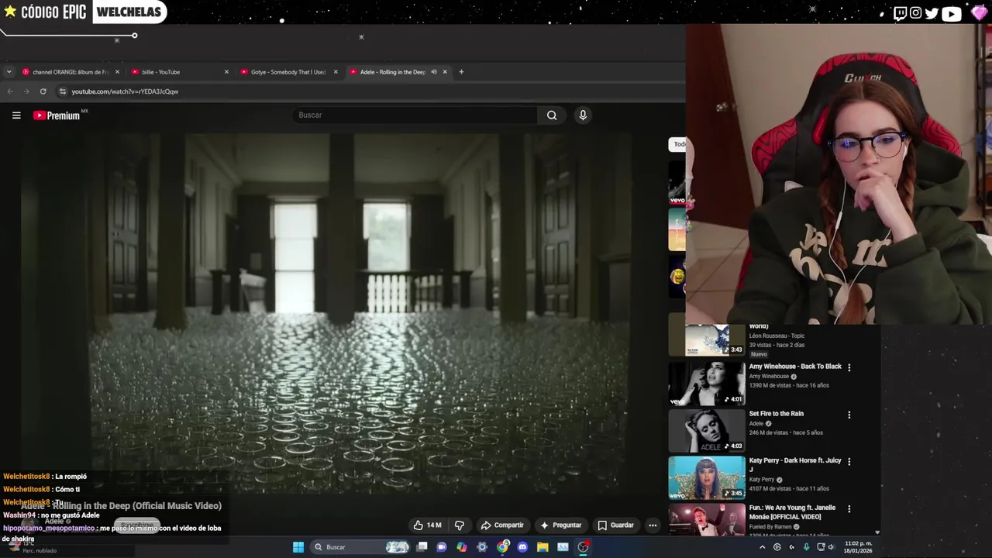Open File Explorer from the taskbar

coord(542,547)
